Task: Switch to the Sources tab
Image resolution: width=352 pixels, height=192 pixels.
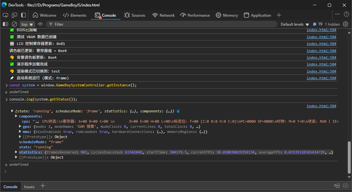Action: click(135, 15)
